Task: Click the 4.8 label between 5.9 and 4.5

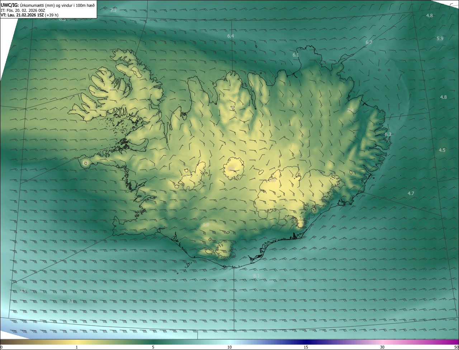Action: 444,97
